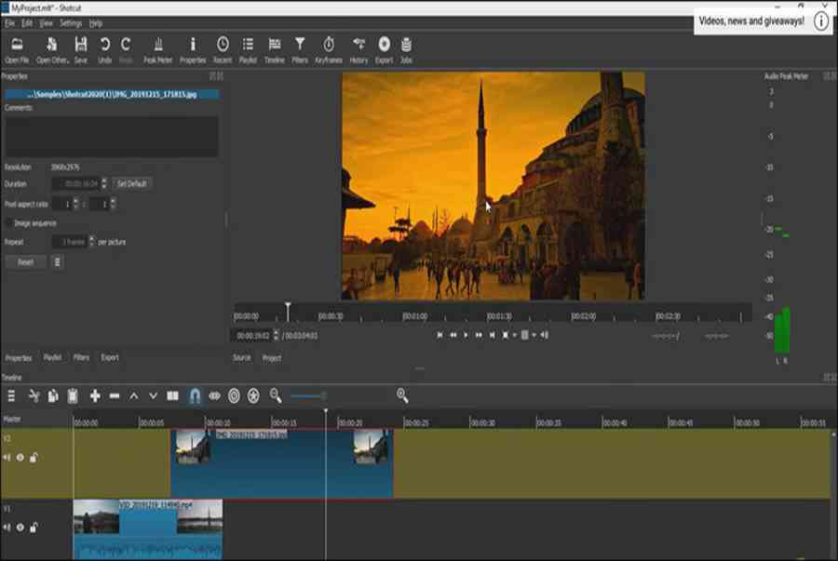Enable ripple all tracks star icon

253,396
